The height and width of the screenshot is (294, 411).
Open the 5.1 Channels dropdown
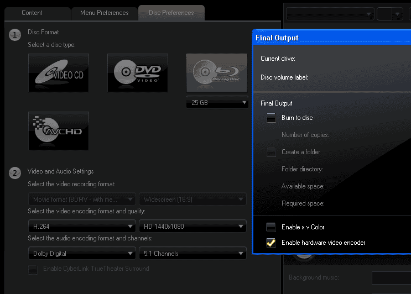click(193, 254)
